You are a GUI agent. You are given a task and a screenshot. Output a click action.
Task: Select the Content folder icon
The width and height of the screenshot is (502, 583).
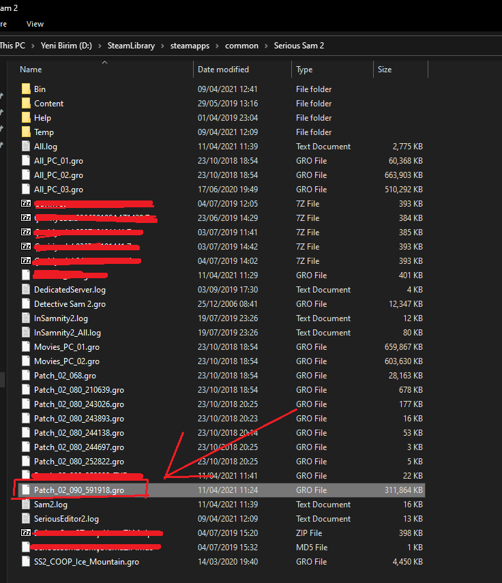click(26, 104)
